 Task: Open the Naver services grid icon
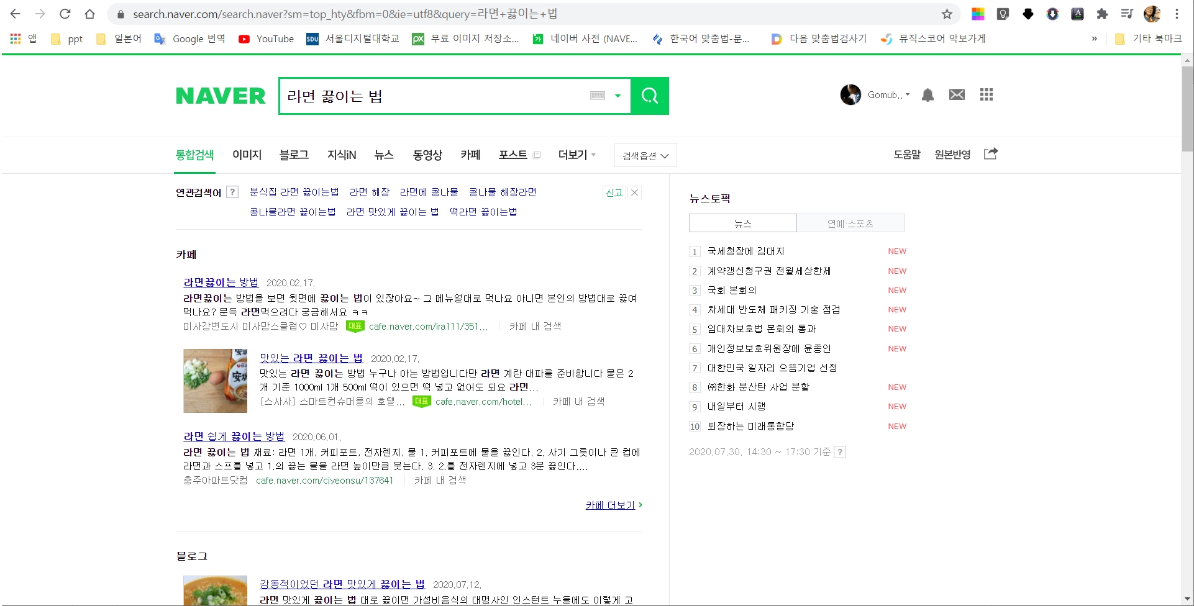[987, 94]
